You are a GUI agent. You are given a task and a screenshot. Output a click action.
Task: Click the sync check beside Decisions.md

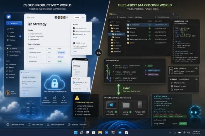pos(149,35)
